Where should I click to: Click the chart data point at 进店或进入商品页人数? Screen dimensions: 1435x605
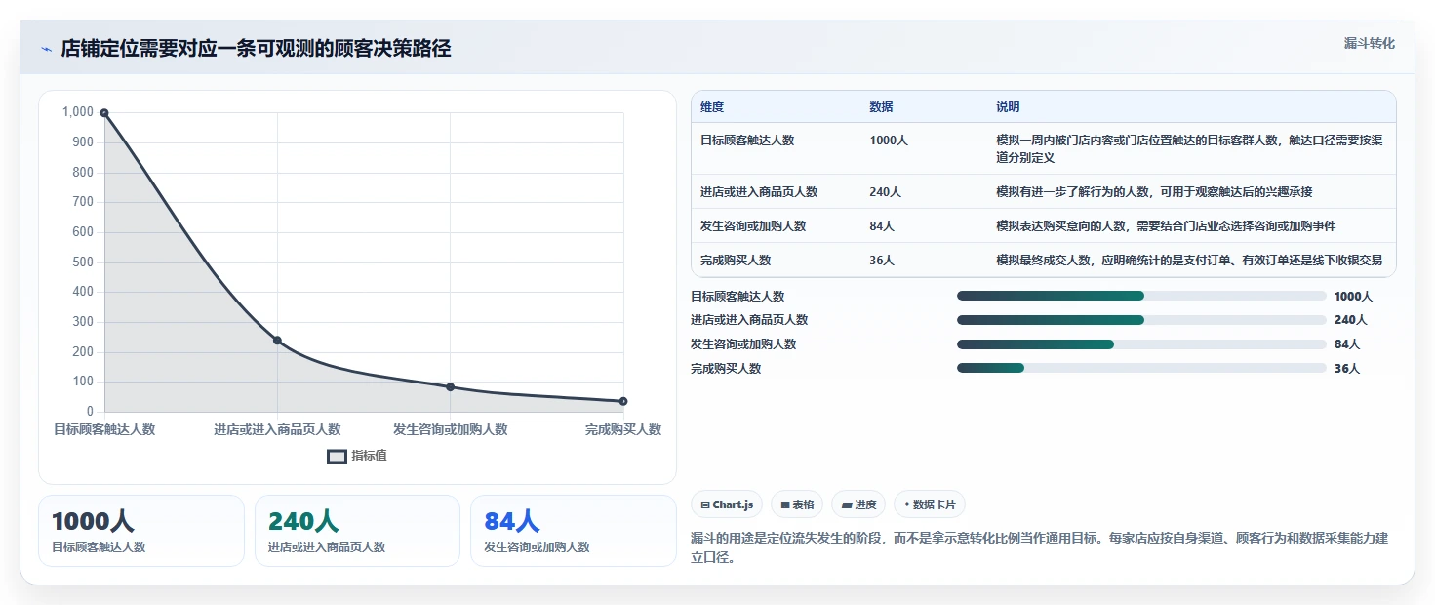[277, 341]
